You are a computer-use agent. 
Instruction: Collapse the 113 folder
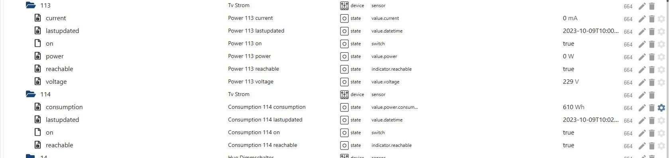[x=31, y=5]
